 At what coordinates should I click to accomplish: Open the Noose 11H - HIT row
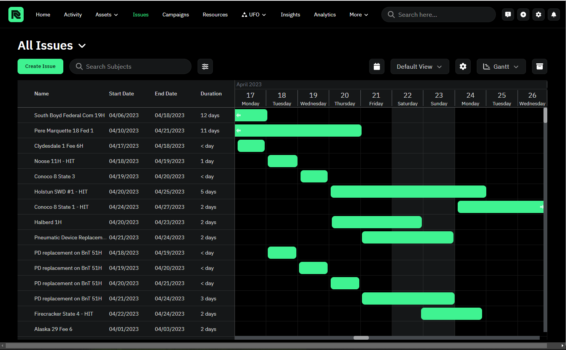126,161
